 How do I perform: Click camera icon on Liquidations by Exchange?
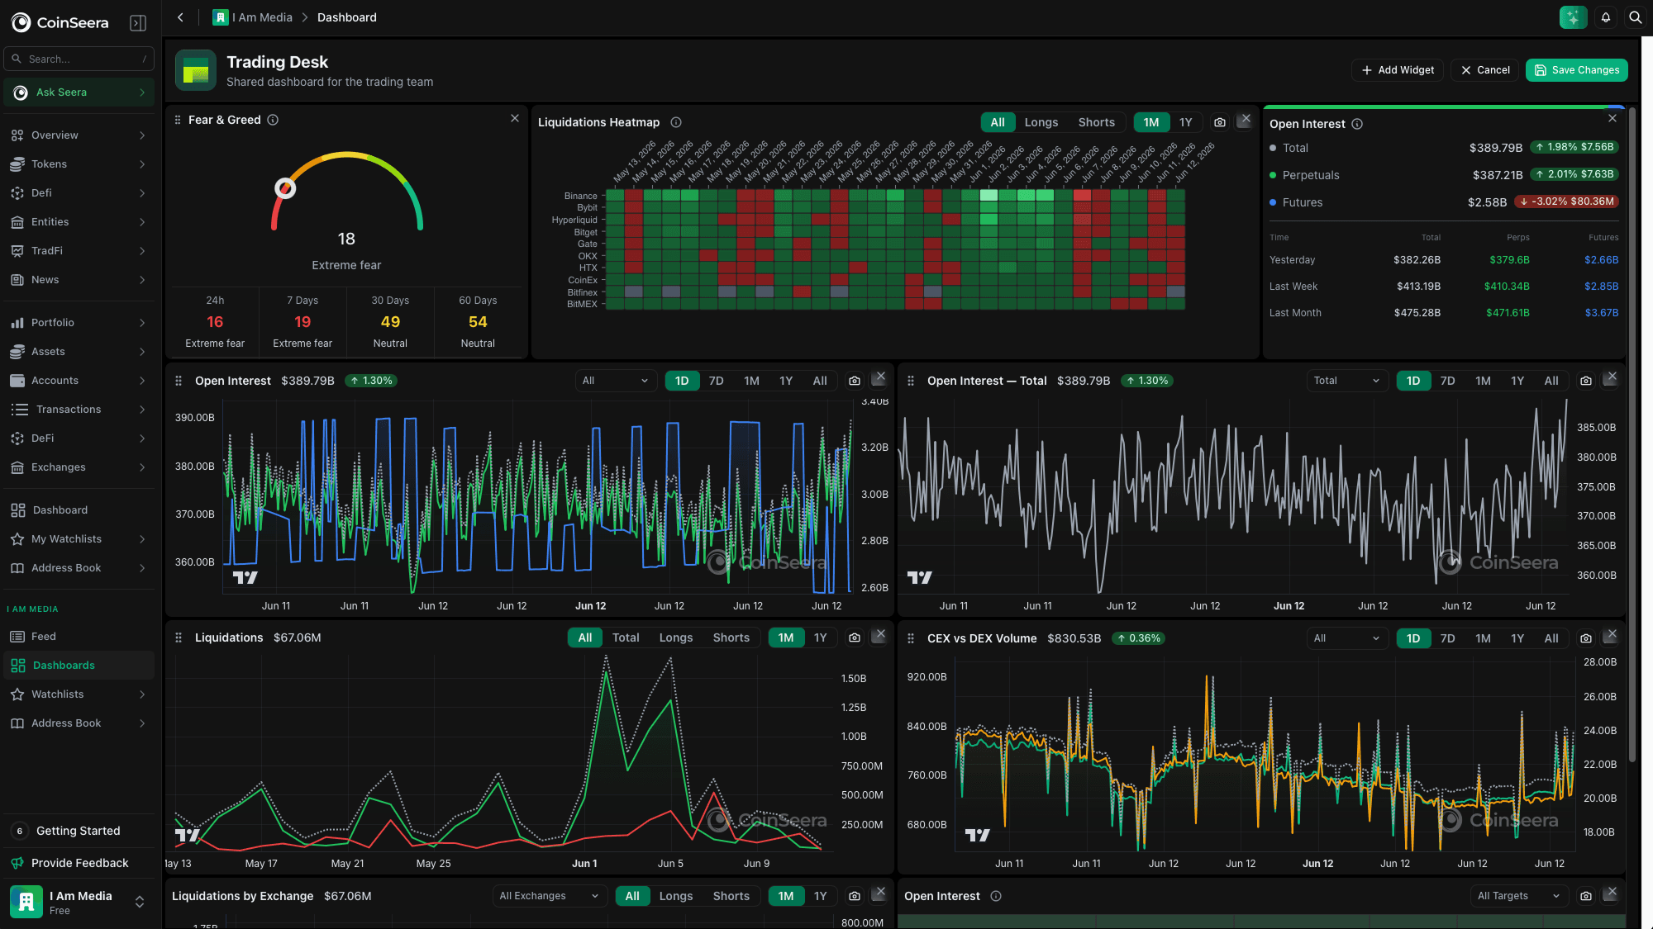(854, 896)
